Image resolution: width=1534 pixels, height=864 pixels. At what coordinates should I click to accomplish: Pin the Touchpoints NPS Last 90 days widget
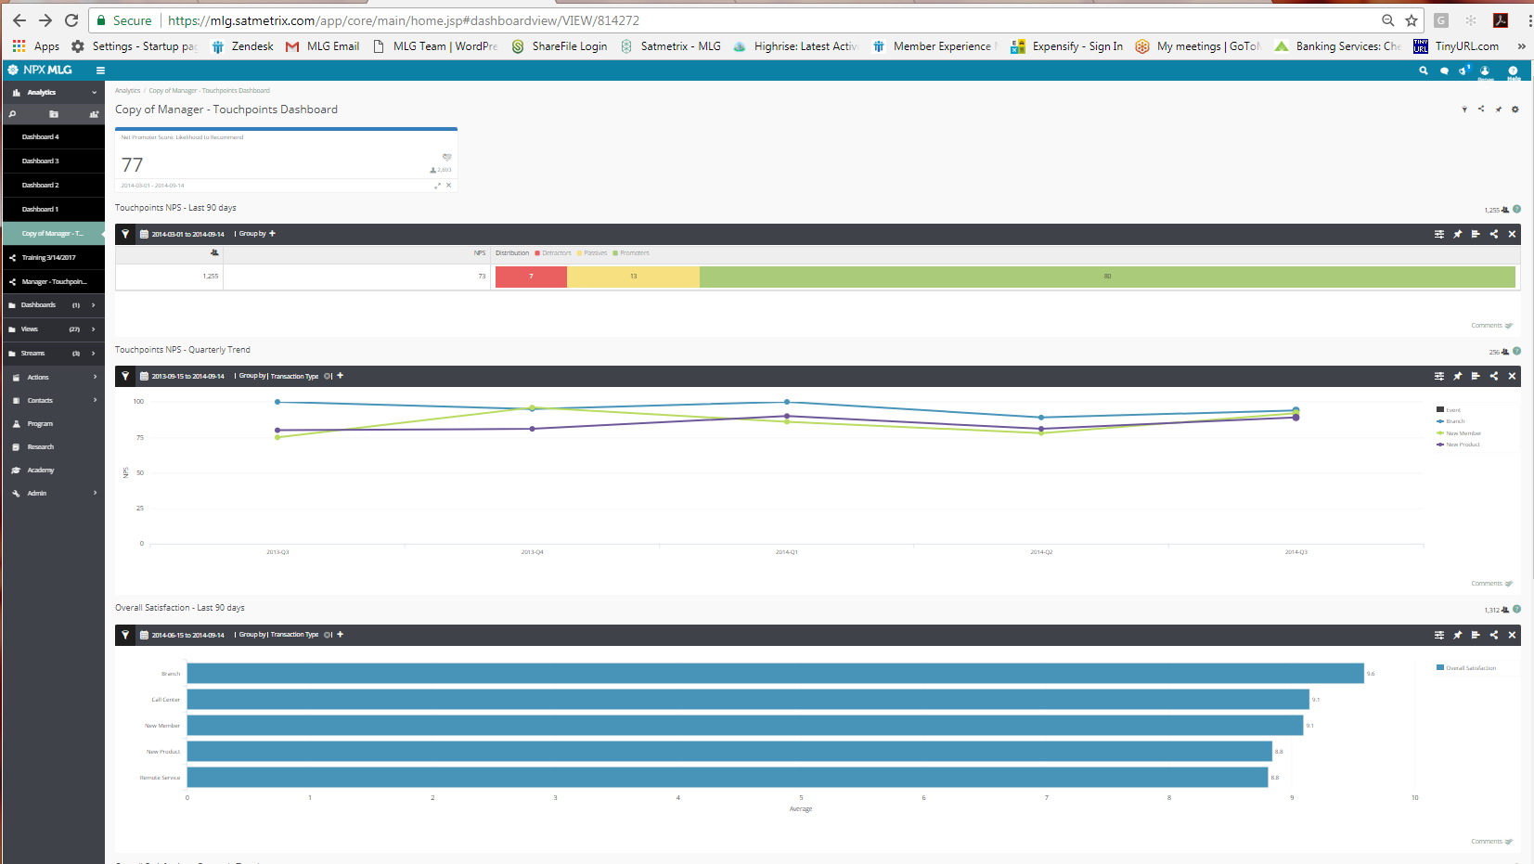coord(1457,234)
